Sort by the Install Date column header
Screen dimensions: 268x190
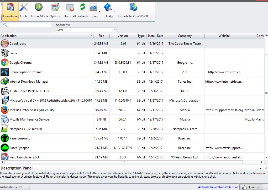tap(156, 36)
